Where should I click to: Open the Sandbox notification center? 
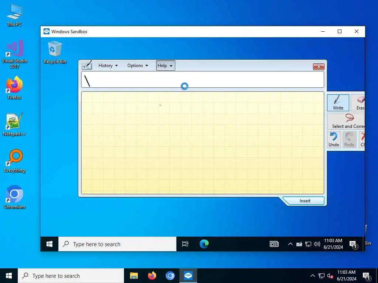353,244
